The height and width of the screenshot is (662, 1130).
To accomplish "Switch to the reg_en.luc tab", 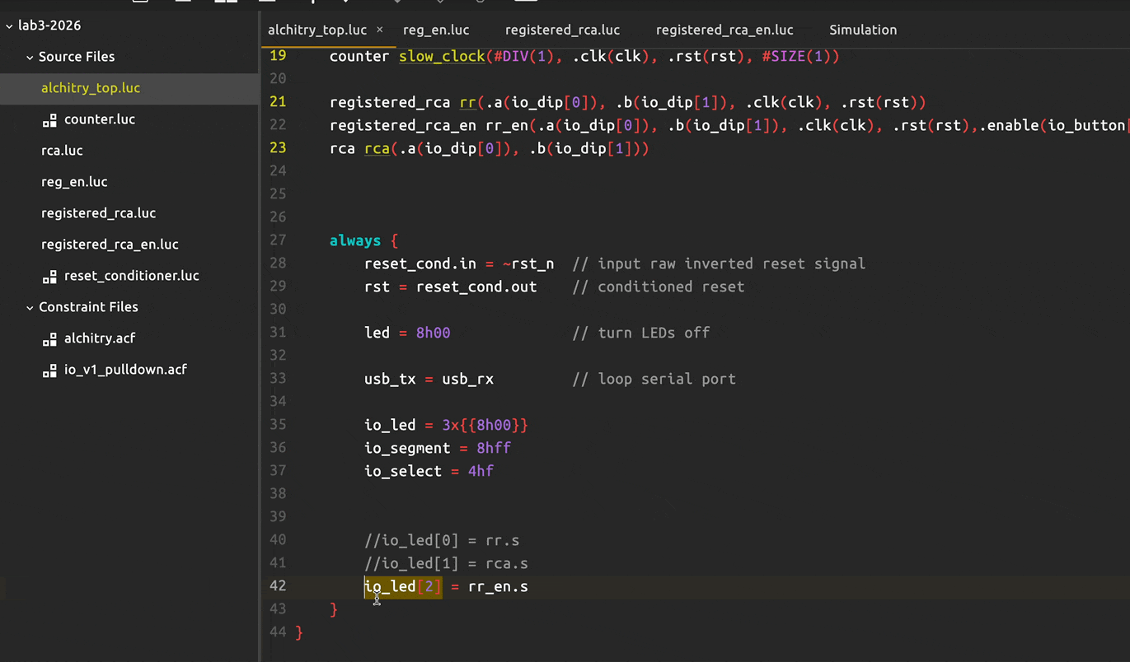I will [x=436, y=30].
